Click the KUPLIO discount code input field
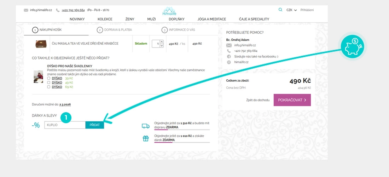The height and width of the screenshot is (177, 389). tap(65, 125)
